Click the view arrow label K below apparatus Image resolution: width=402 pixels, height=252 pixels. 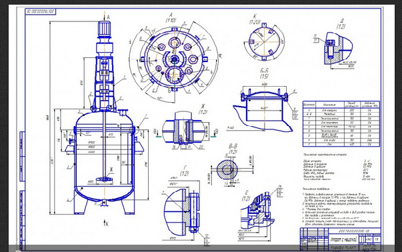107,224
